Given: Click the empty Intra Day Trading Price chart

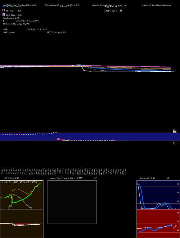Looking at the screenshot, I should click(72, 202).
